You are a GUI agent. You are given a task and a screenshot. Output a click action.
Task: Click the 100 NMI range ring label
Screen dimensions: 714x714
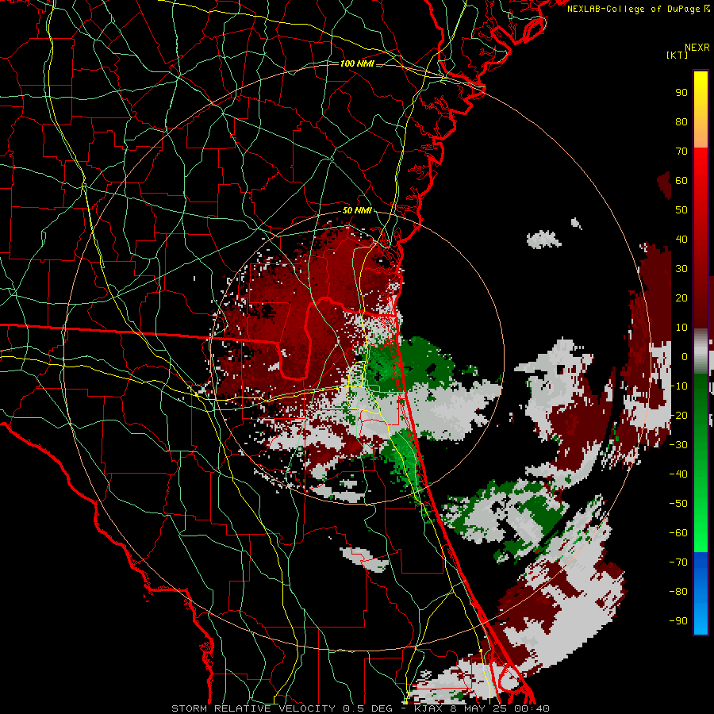pos(357,63)
